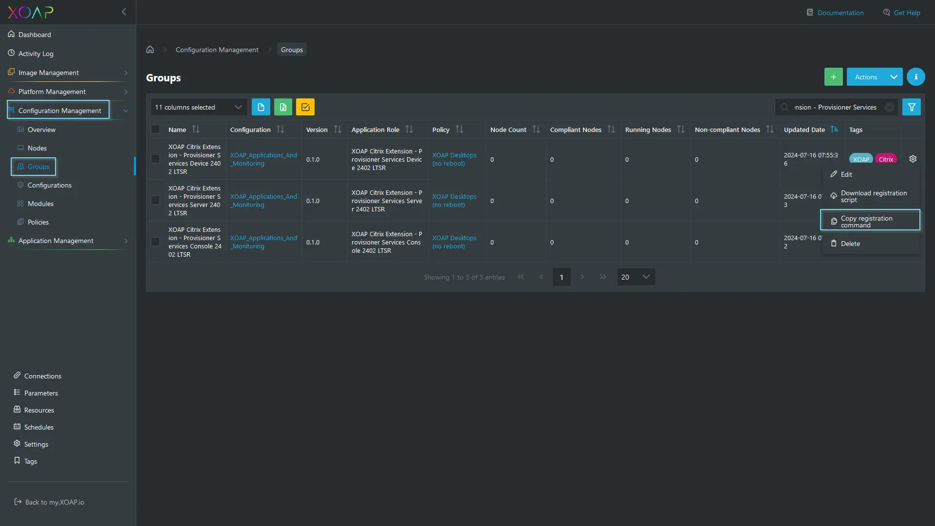Click the yellow checkmark selection icon
The height and width of the screenshot is (526, 935).
click(x=305, y=107)
